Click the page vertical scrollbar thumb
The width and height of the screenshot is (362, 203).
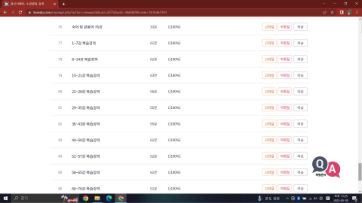click(360, 172)
